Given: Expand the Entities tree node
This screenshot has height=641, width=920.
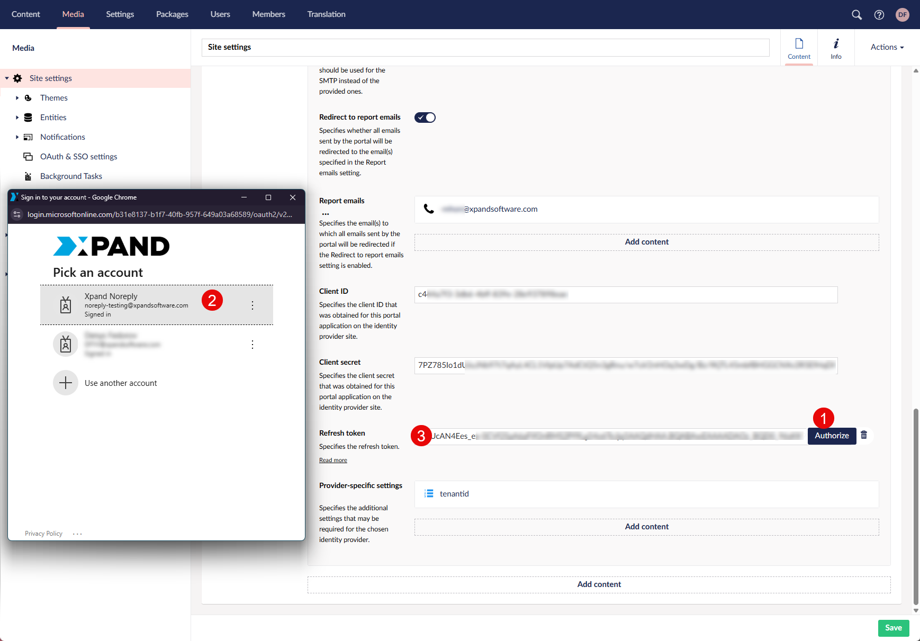Looking at the screenshot, I should 17,118.
